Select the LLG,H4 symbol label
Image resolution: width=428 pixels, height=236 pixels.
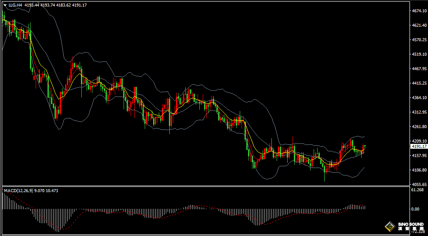pyautogui.click(x=15, y=5)
